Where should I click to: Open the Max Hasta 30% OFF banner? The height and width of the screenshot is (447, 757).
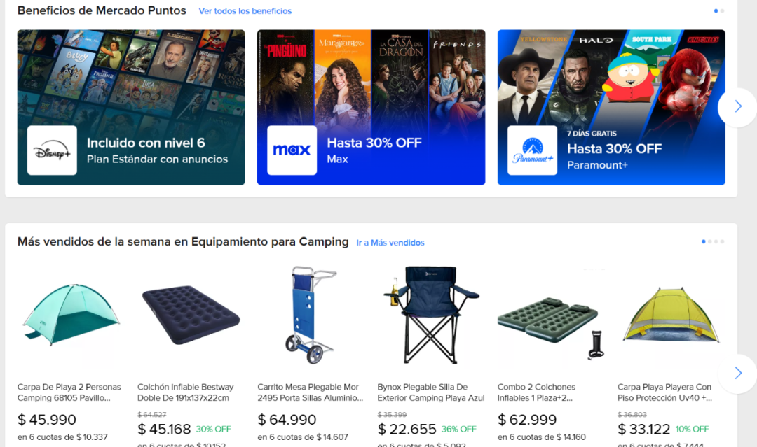pos(371,108)
